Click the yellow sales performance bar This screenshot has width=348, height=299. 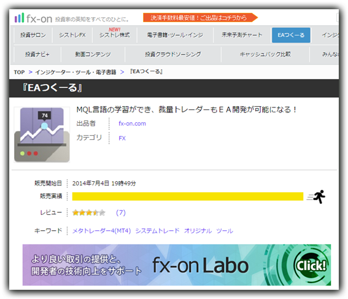188,196
